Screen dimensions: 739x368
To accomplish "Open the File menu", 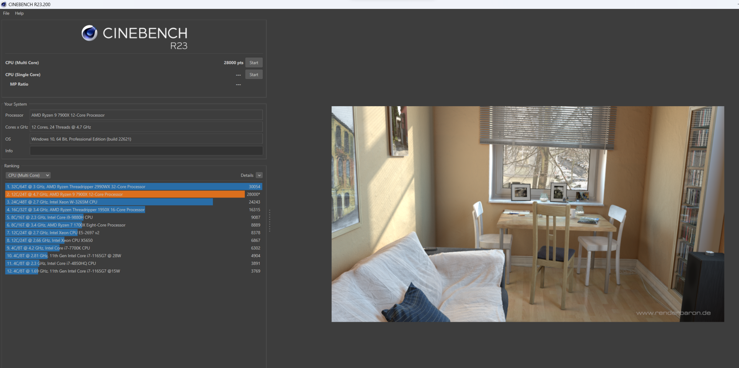I will pyautogui.click(x=6, y=13).
